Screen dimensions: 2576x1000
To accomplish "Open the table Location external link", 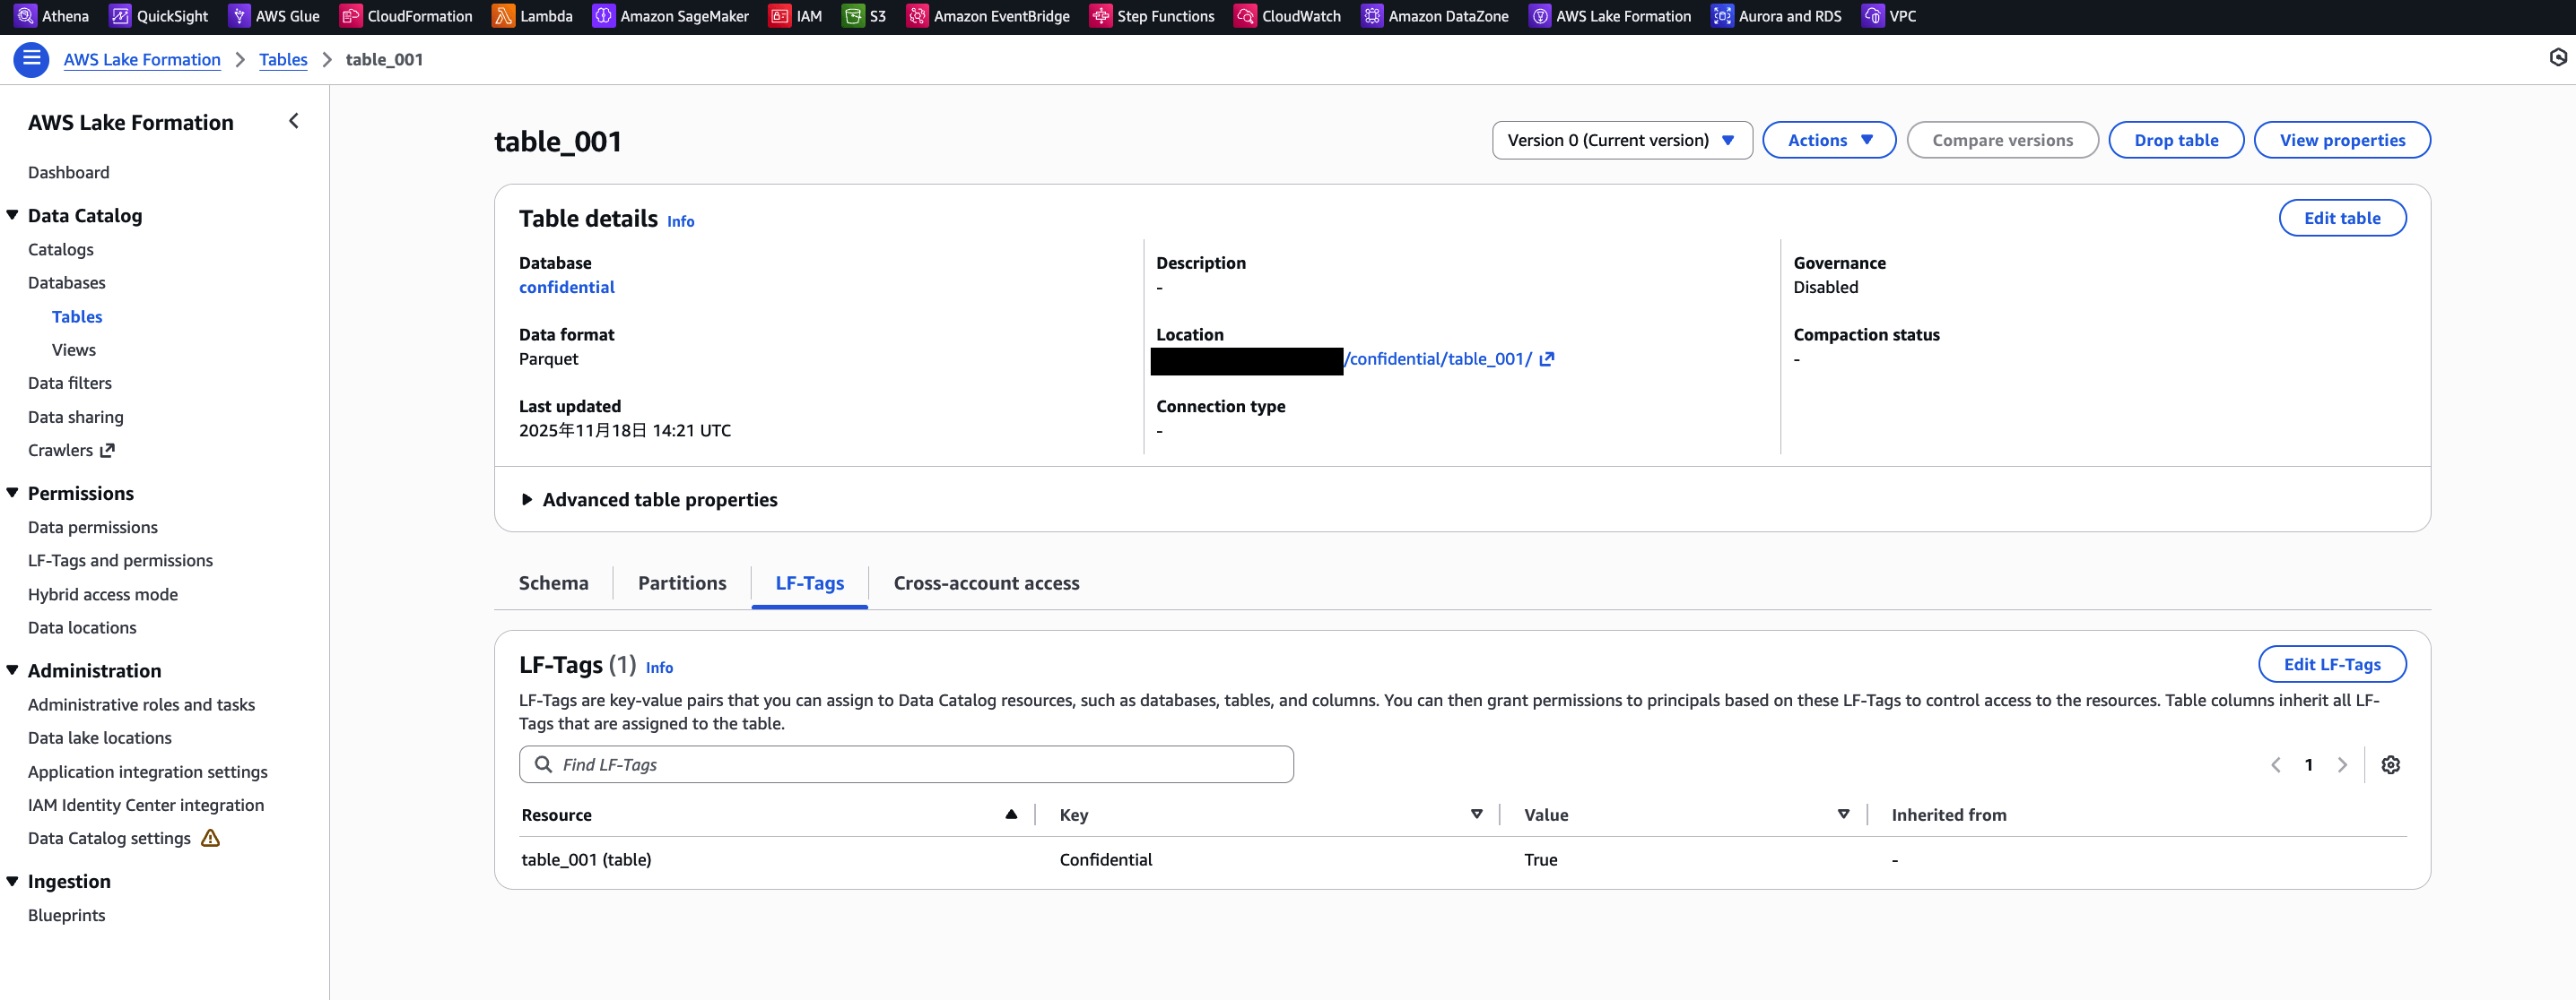I will pyautogui.click(x=1546, y=358).
